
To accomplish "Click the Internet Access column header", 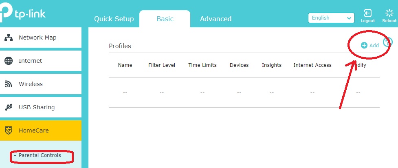I will coord(312,65).
